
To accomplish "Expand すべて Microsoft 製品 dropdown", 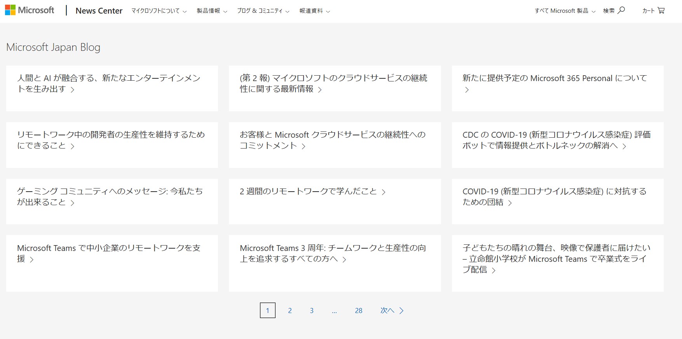I will [565, 11].
